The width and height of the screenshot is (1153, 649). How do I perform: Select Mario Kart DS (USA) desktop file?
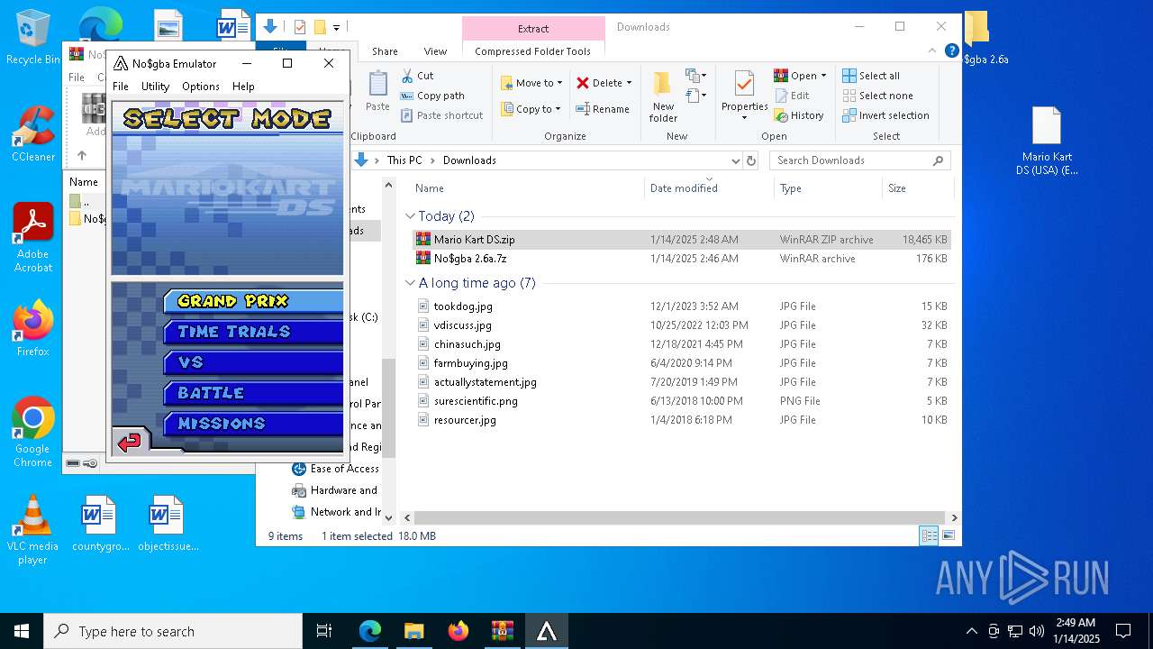tap(1047, 141)
